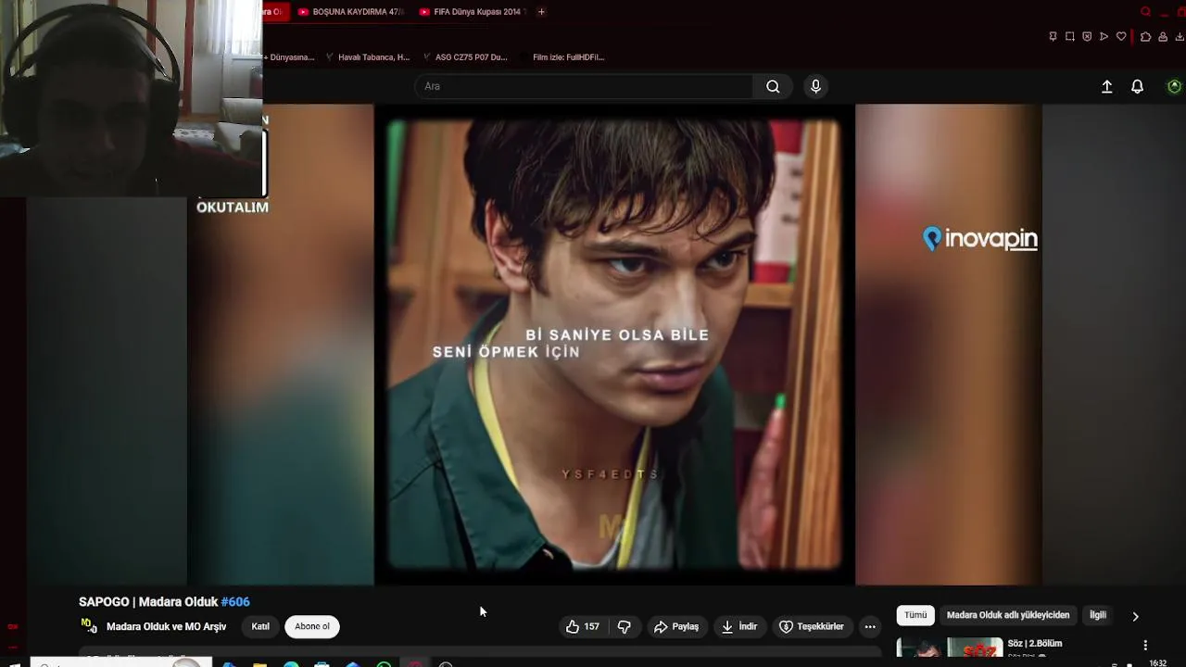Click the Söz | 2.Bölüm title
Screen dimensions: 1186x667
[x=1035, y=644]
